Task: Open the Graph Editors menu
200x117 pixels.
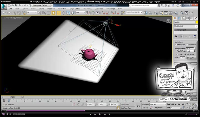Action: point(75,9)
